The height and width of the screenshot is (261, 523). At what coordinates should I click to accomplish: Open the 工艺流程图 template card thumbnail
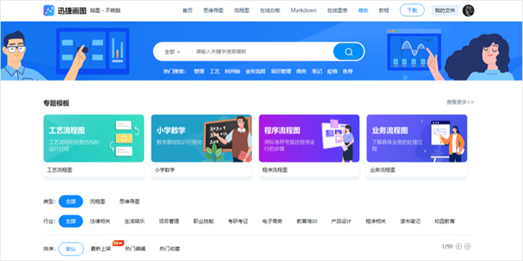pos(94,139)
